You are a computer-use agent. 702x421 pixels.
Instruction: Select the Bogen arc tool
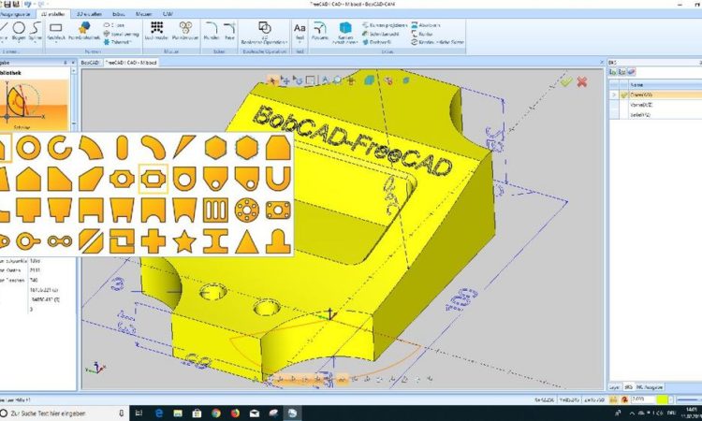pos(19,31)
